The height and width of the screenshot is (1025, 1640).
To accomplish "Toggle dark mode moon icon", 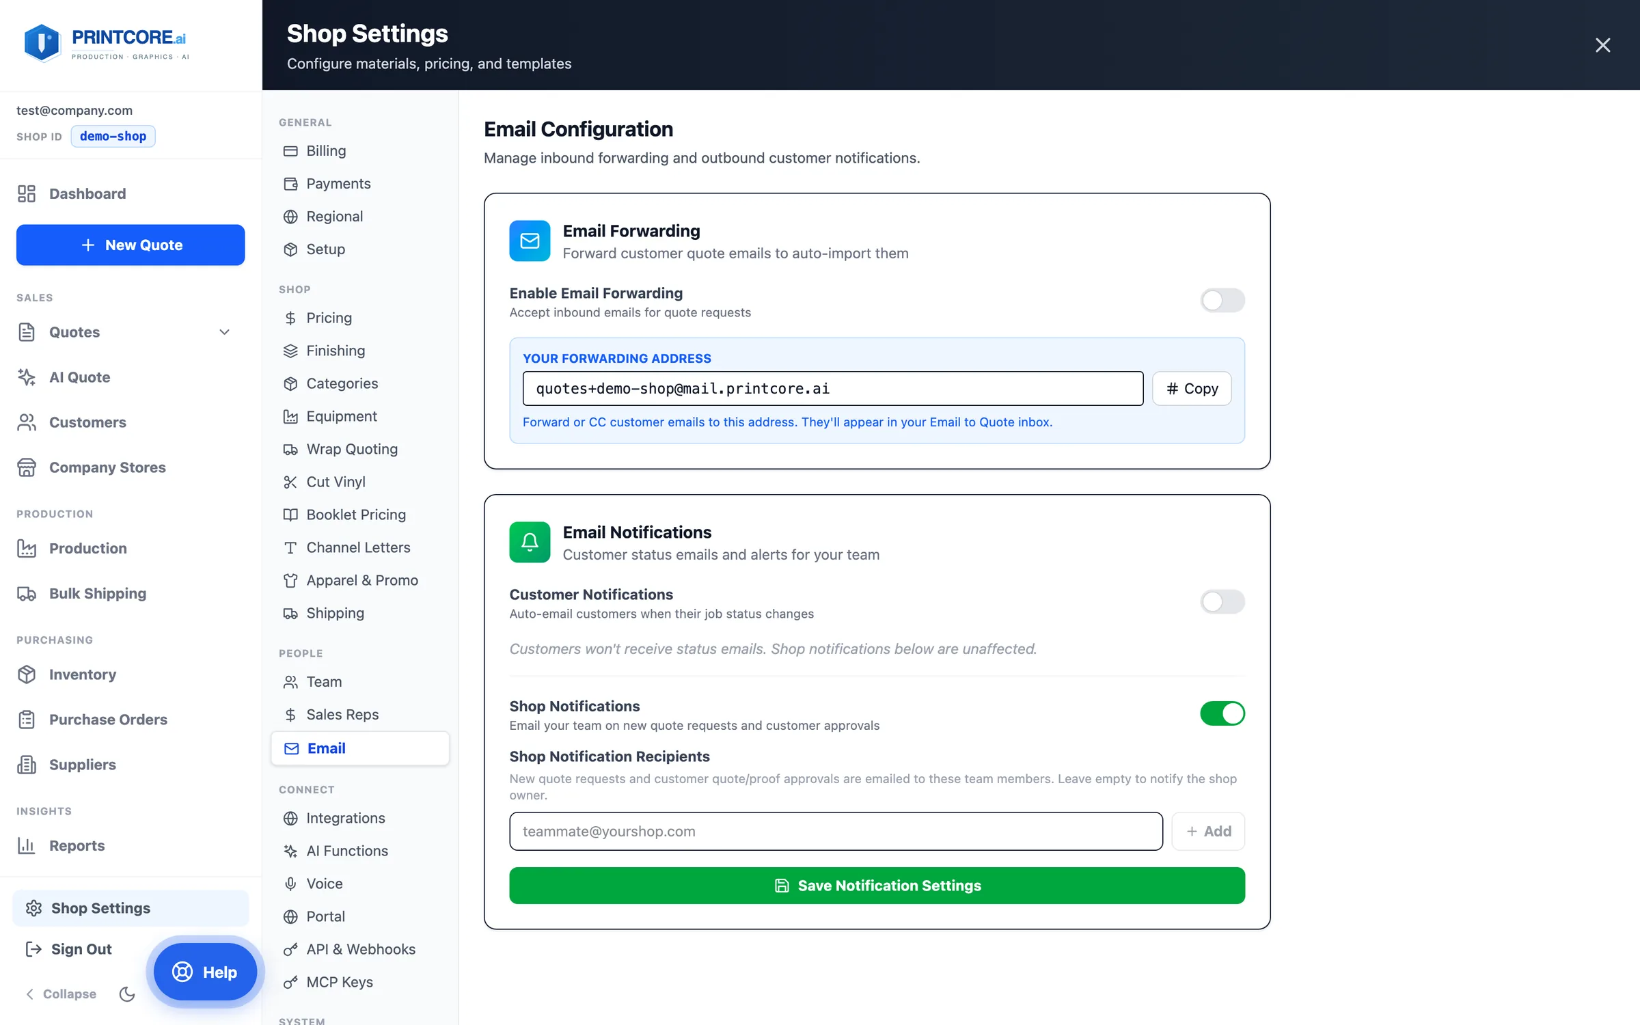I will click(x=127, y=994).
